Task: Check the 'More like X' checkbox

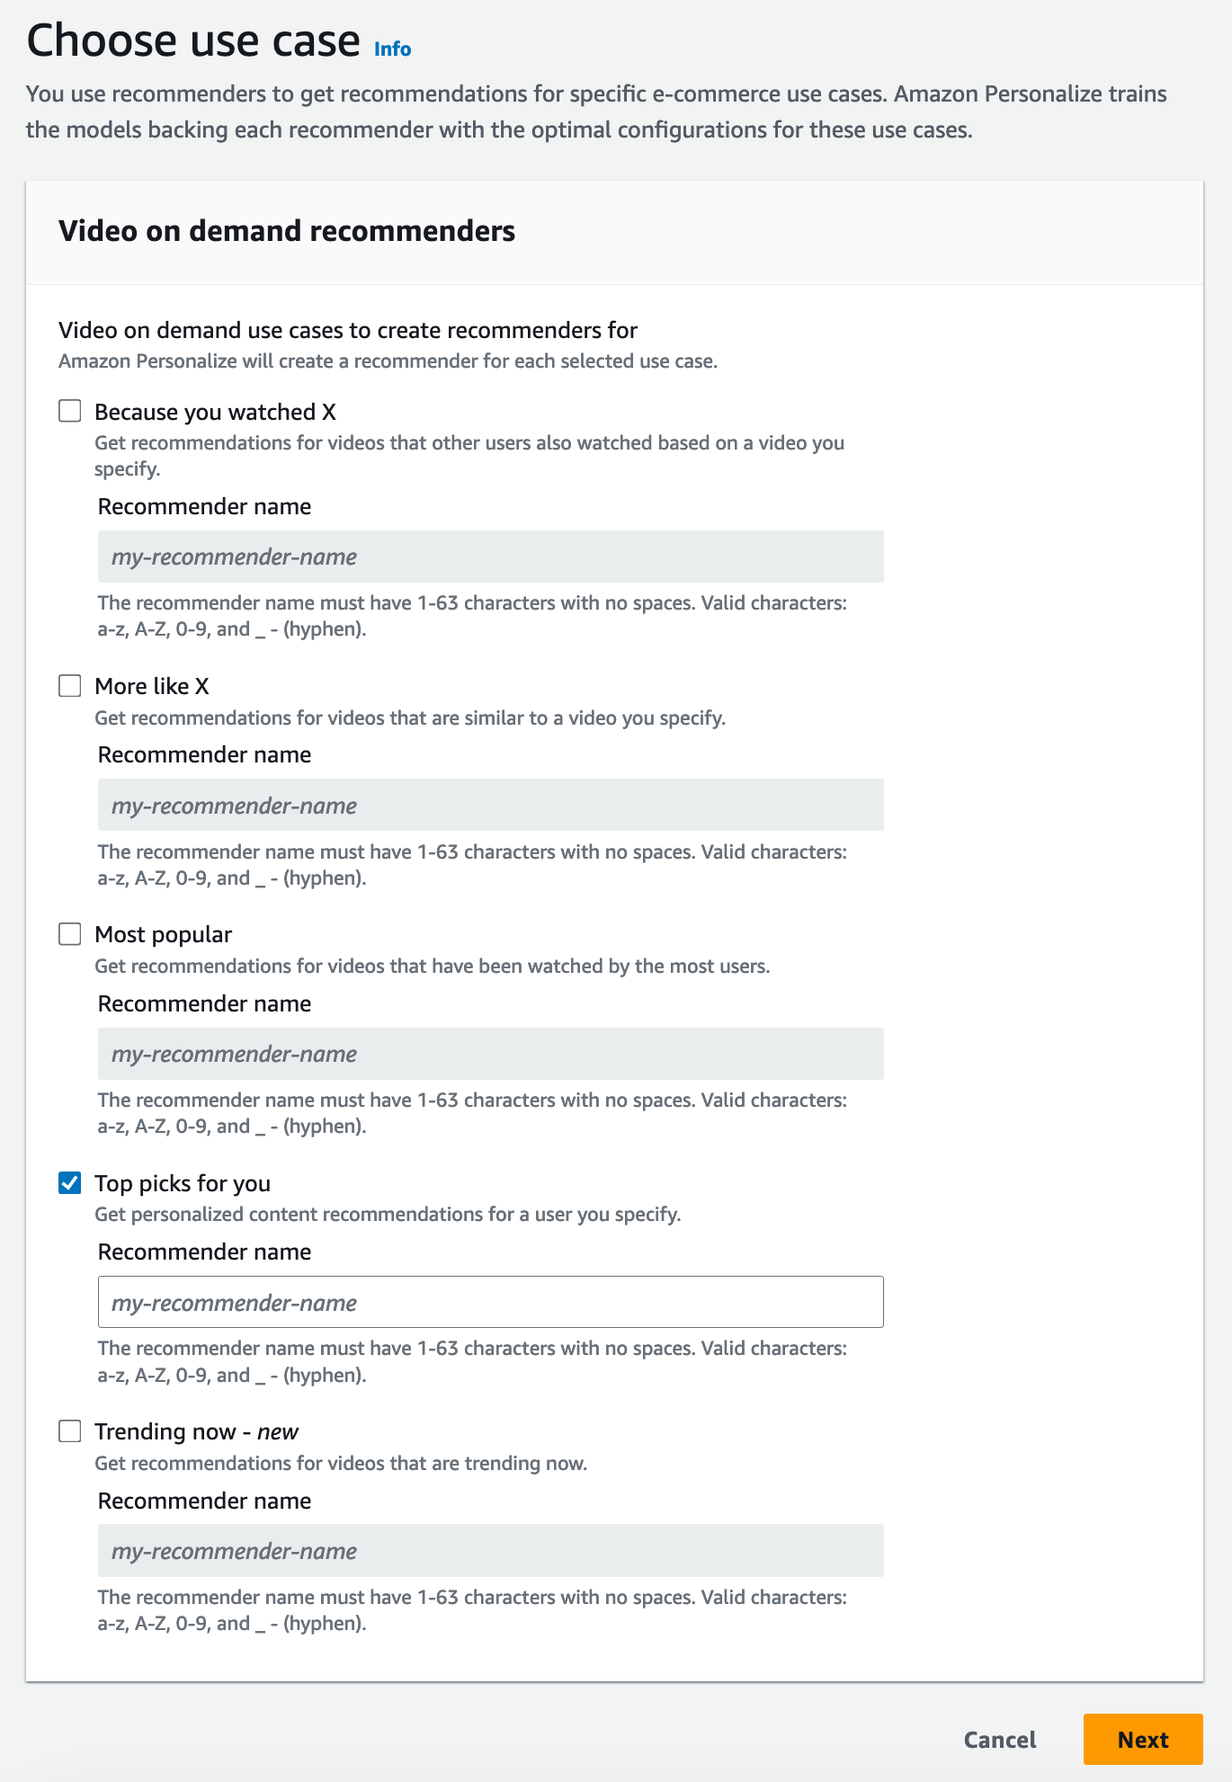Action: point(70,685)
